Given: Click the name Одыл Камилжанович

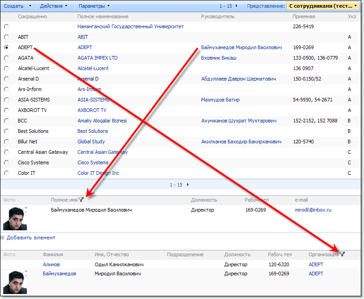Looking at the screenshot, I should (119, 264).
